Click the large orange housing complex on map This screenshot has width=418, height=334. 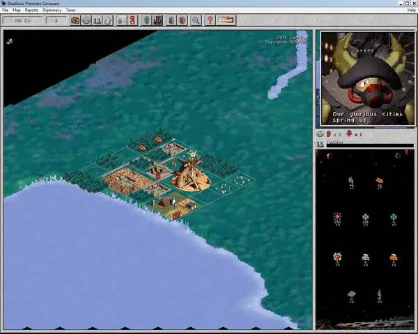click(x=127, y=181)
